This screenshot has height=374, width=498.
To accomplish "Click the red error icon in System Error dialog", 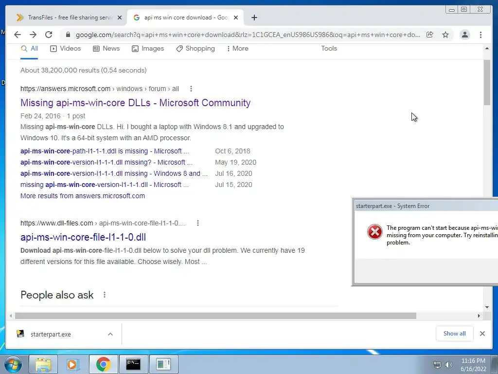I will point(375,231).
